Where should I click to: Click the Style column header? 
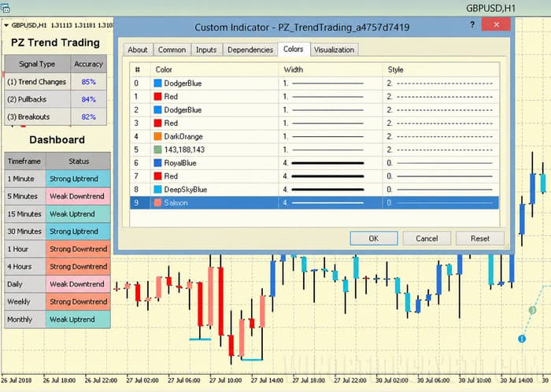pos(441,69)
